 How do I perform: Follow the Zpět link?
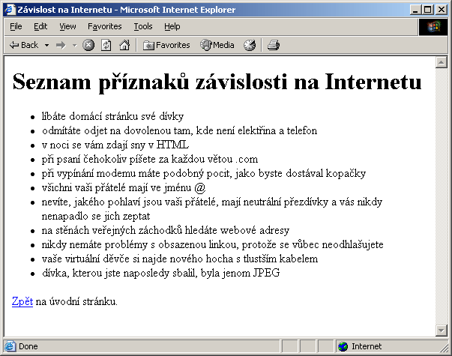click(22, 301)
